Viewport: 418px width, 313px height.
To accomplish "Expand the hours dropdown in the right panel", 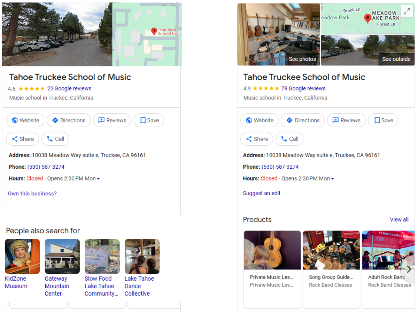I will pos(332,179).
